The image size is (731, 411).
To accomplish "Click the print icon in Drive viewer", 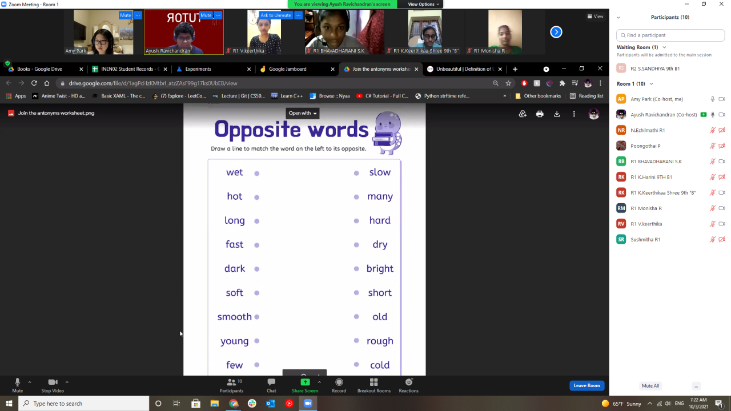I will (x=540, y=114).
